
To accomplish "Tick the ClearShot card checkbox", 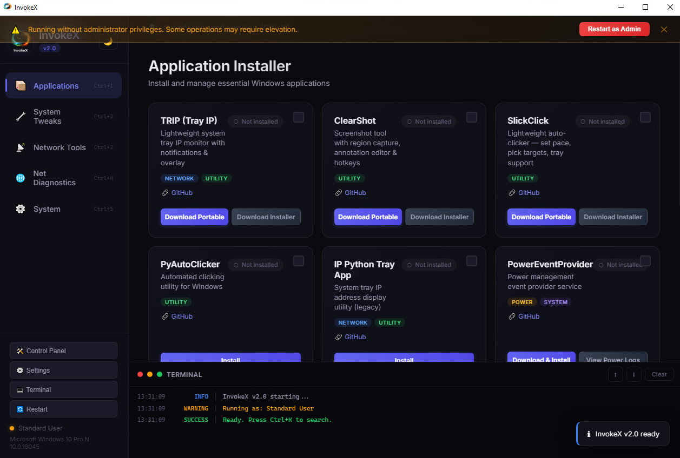I will pos(472,117).
